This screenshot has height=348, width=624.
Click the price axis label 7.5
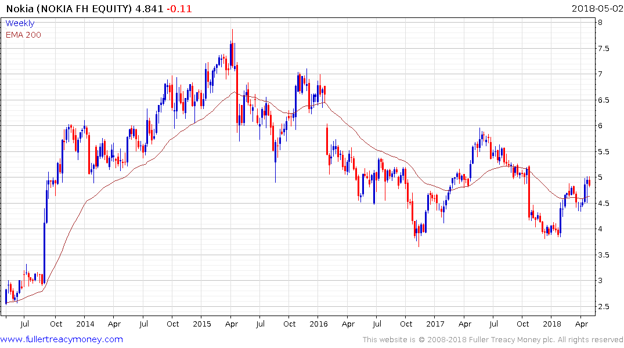pos(603,49)
